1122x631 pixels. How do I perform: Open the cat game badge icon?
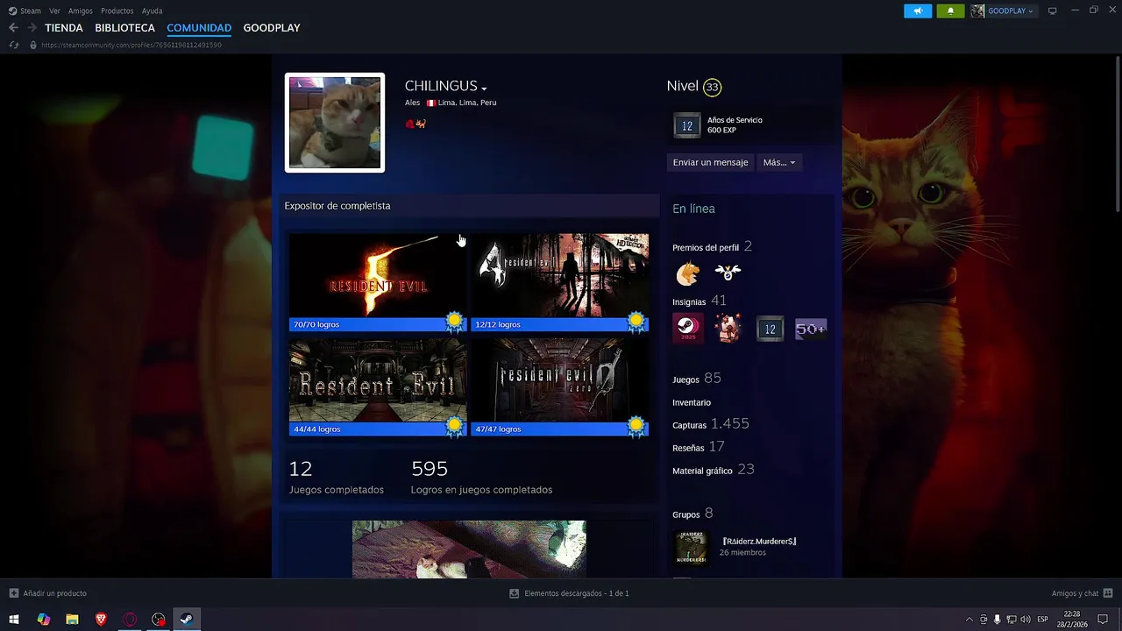728,329
